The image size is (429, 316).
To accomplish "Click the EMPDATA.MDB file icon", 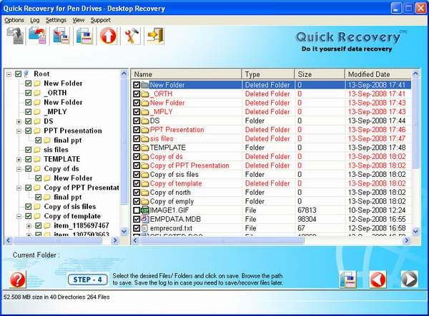I will pyautogui.click(x=144, y=219).
